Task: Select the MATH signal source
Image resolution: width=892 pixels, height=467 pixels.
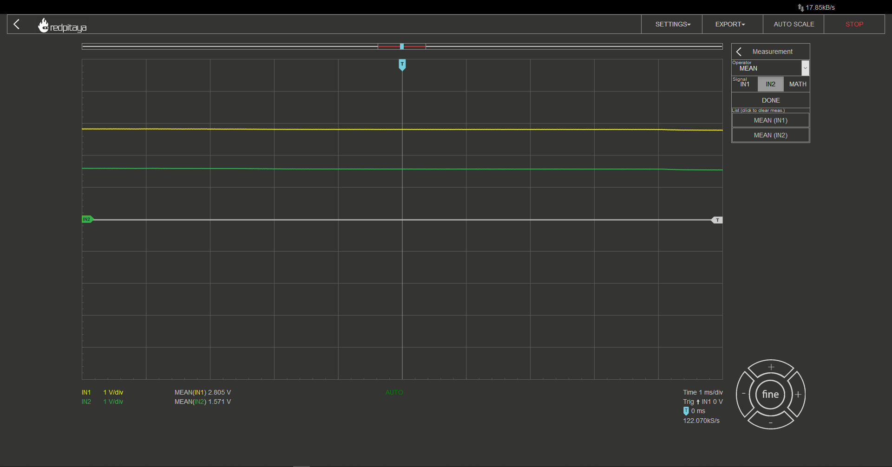Action: (797, 84)
